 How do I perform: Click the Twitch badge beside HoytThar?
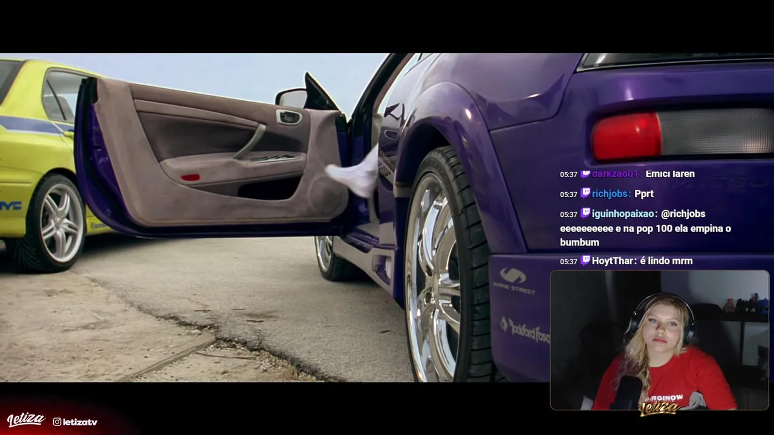585,260
